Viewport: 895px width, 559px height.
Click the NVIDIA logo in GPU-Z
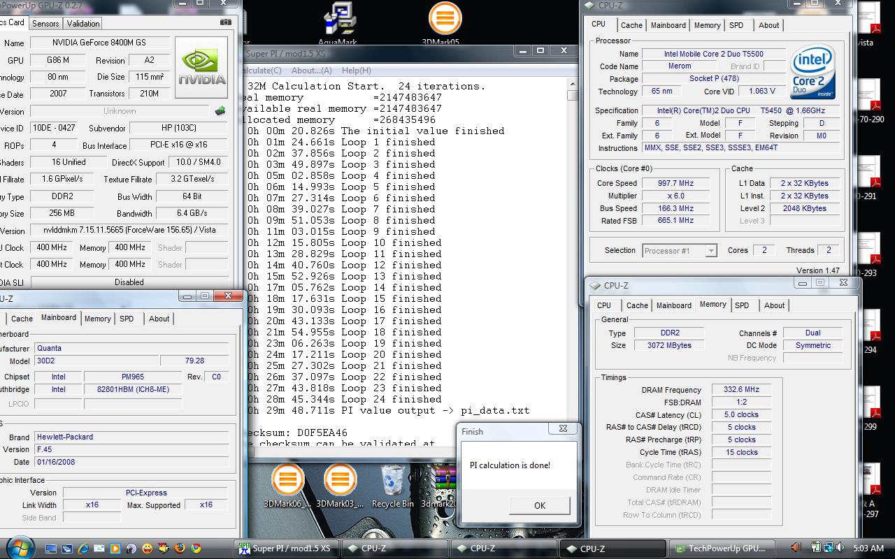pos(201,67)
